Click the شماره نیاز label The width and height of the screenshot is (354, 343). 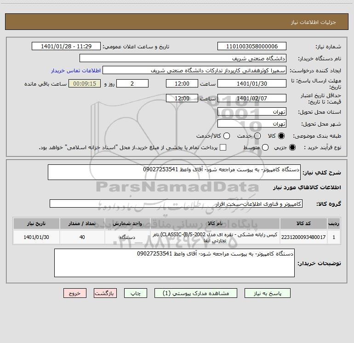click(328, 47)
